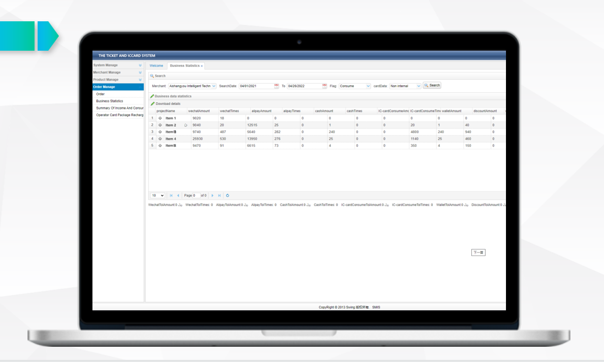Open Summary Of Income And Consumption
This screenshot has height=362, width=604.
click(x=119, y=108)
